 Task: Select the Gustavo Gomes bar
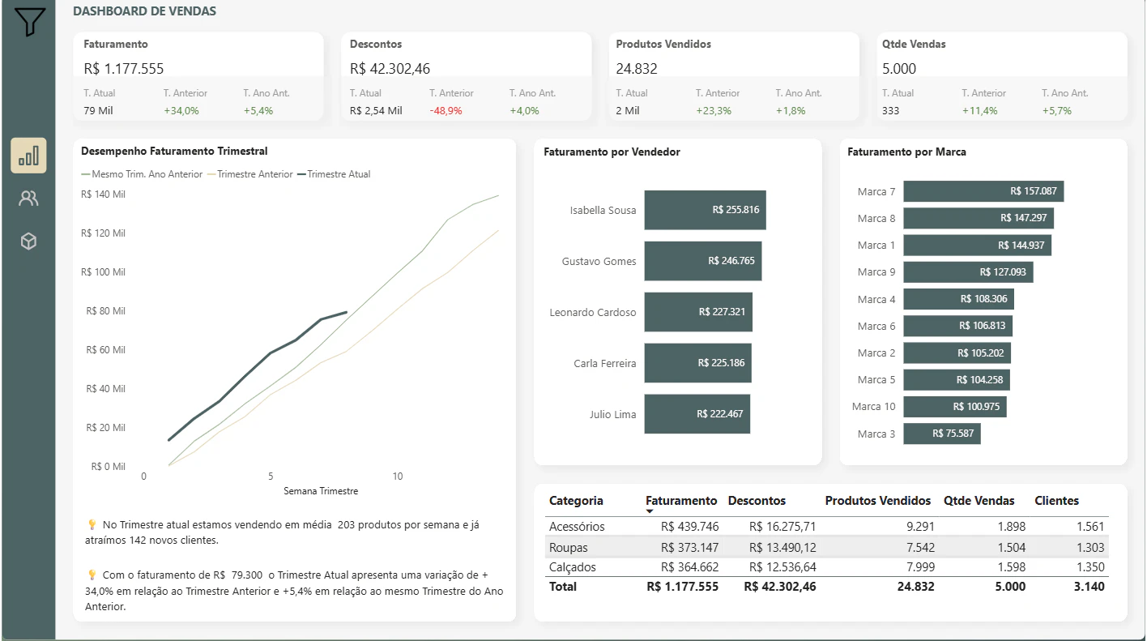(x=703, y=261)
